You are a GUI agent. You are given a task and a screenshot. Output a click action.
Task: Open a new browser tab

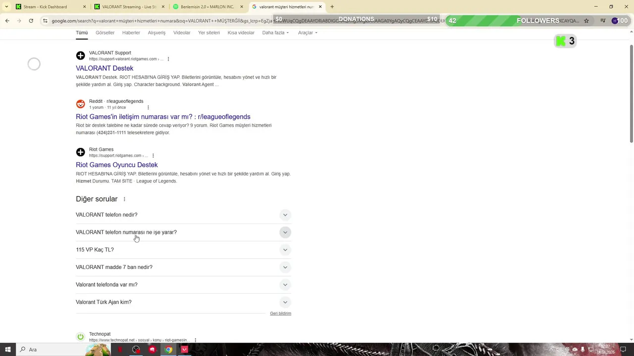(332, 7)
